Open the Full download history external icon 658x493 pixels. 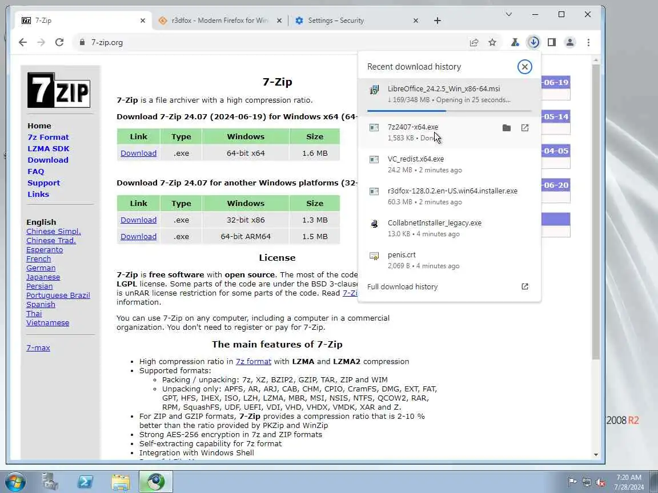pyautogui.click(x=524, y=286)
